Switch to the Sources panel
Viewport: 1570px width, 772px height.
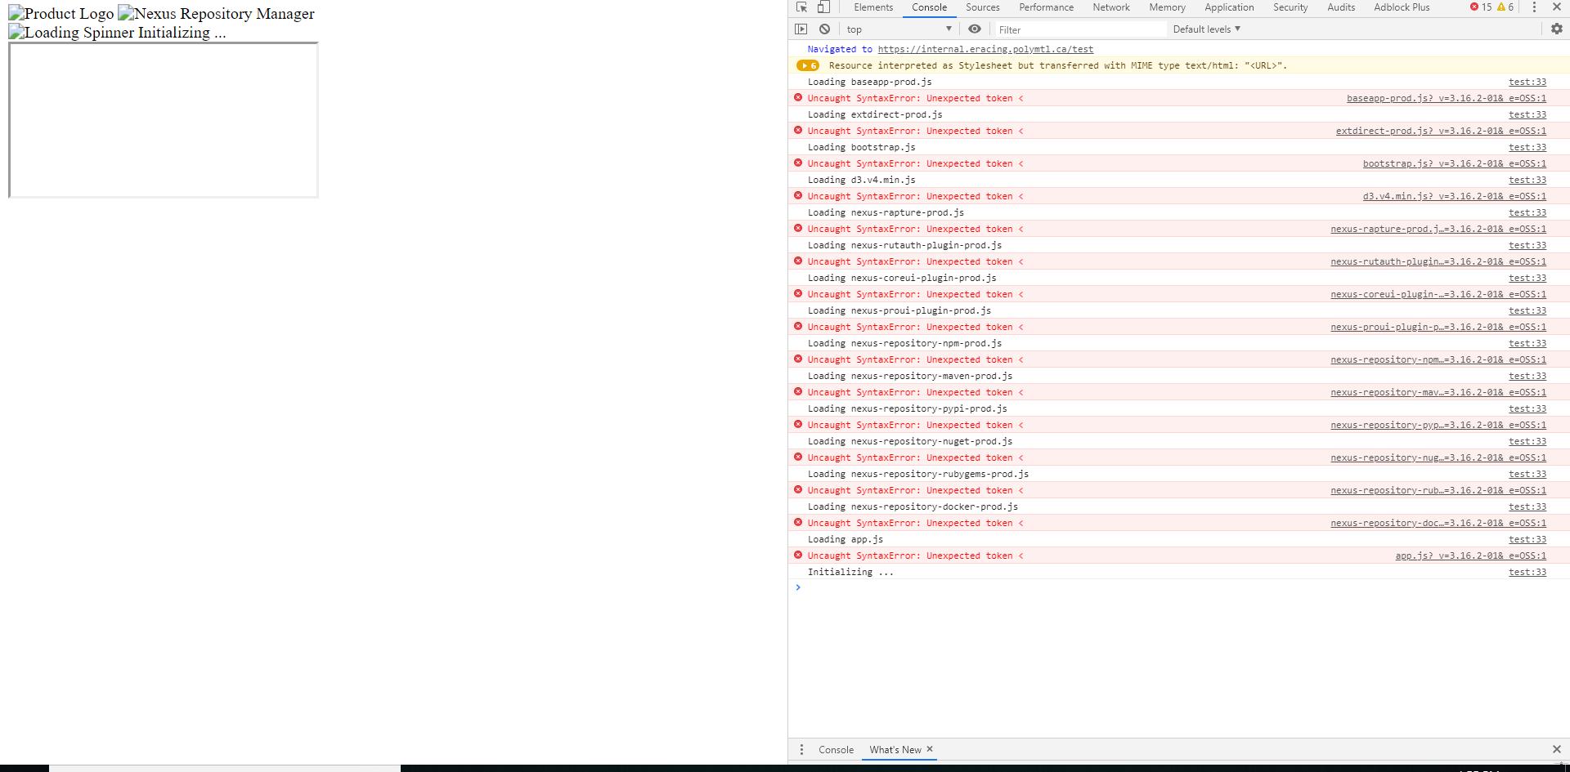981,7
